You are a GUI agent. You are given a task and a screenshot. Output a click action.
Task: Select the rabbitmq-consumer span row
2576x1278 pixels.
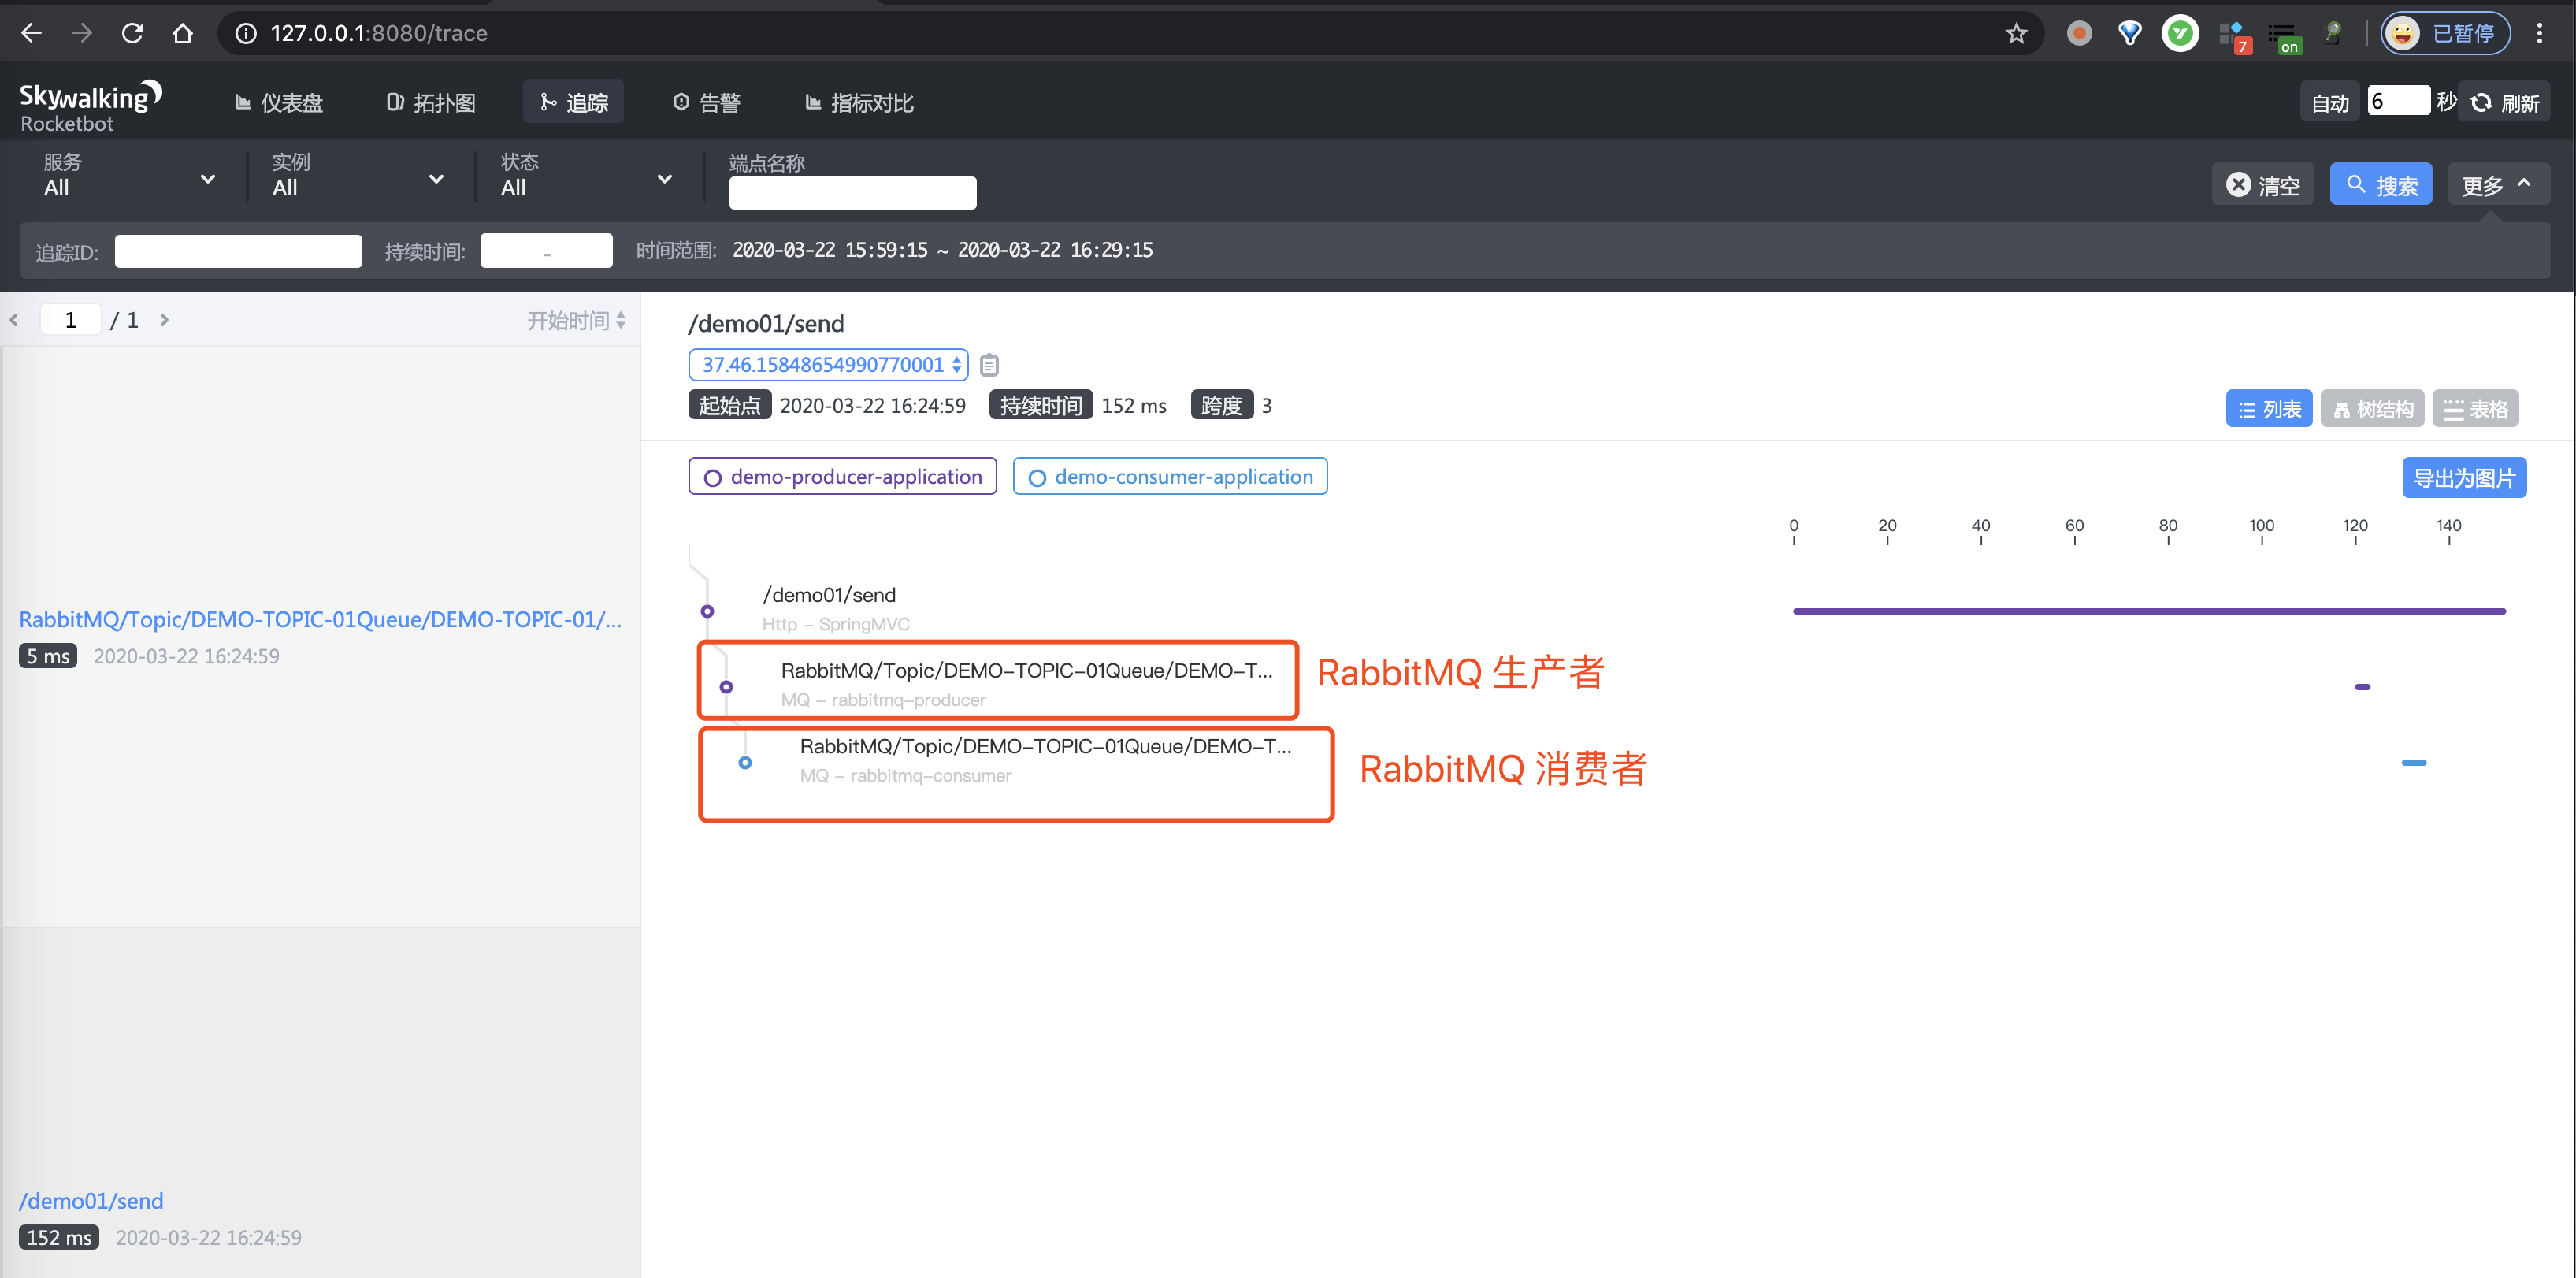click(x=1045, y=760)
